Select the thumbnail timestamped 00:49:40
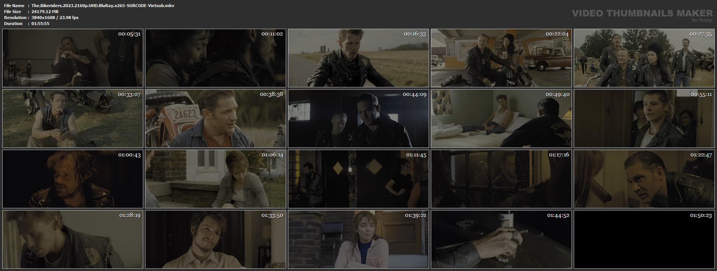The image size is (717, 271). [x=501, y=118]
